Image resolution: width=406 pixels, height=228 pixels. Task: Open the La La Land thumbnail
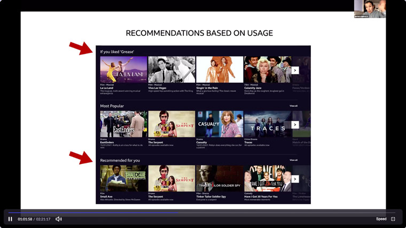[123, 69]
